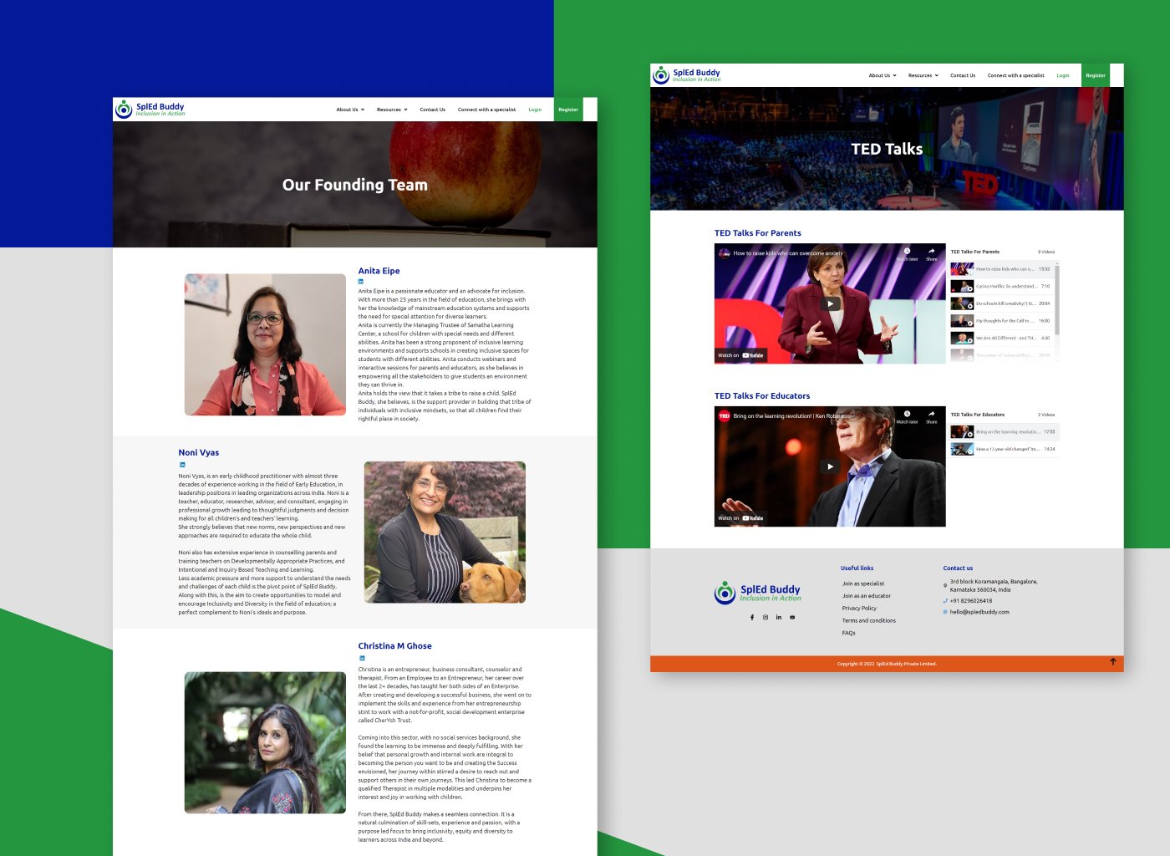Click Login link on TED Talks page
Viewport: 1170px width, 856px height.
point(1062,75)
